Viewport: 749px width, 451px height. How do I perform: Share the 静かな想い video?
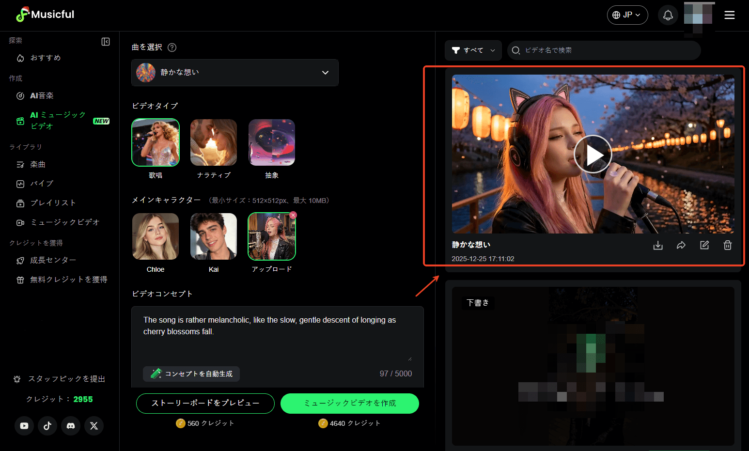pos(681,245)
